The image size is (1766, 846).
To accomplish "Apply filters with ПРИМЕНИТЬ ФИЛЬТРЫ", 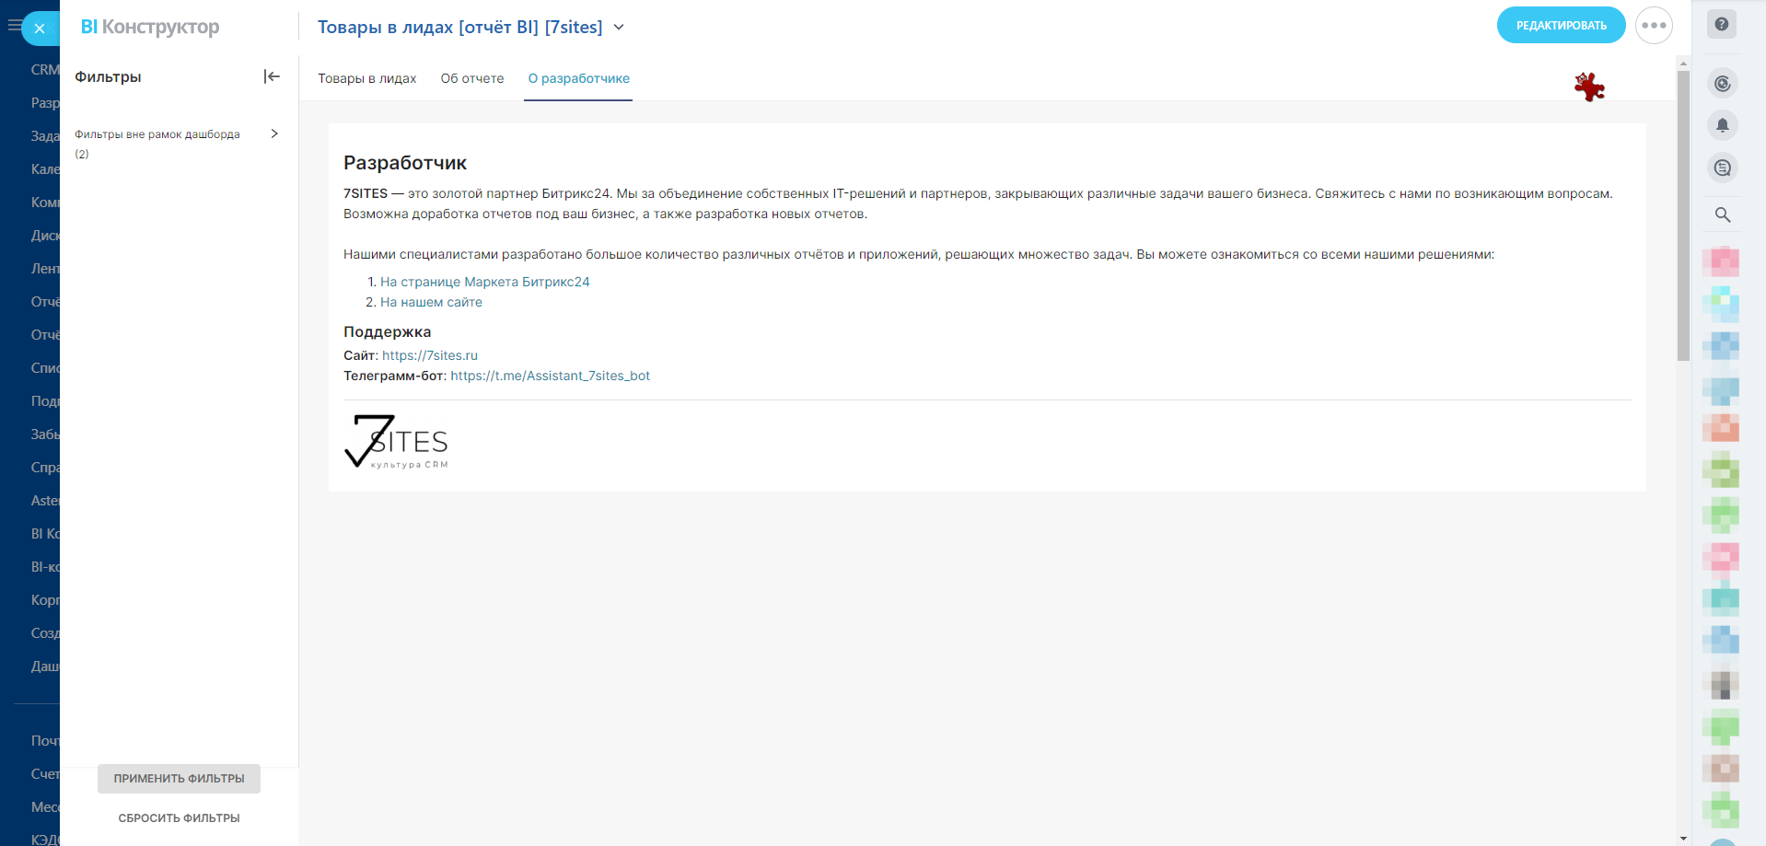I will (x=179, y=779).
